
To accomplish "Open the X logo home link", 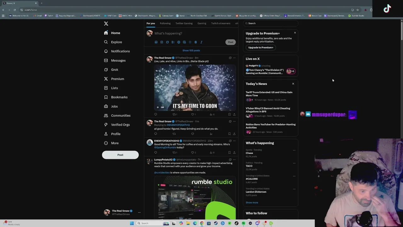I will pos(106,24).
